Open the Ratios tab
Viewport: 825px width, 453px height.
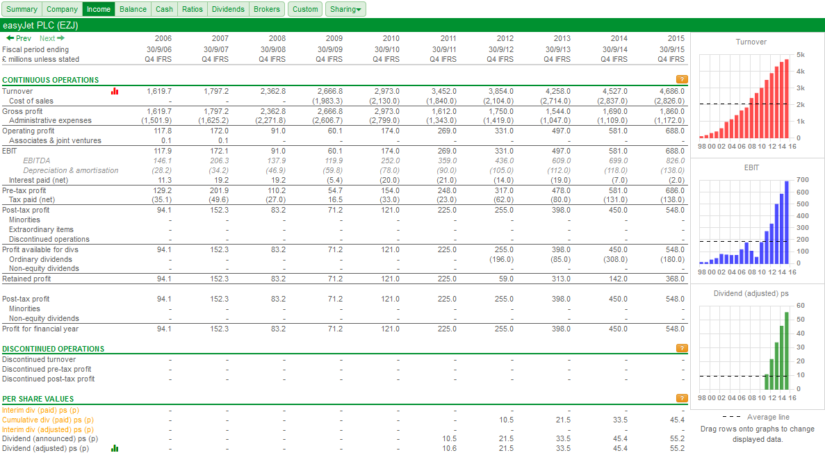pos(193,9)
